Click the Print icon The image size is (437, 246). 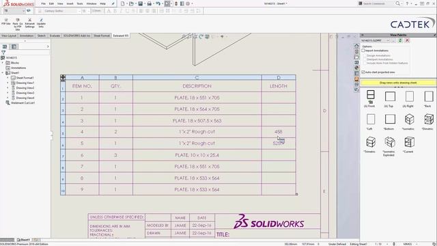(149, 3)
